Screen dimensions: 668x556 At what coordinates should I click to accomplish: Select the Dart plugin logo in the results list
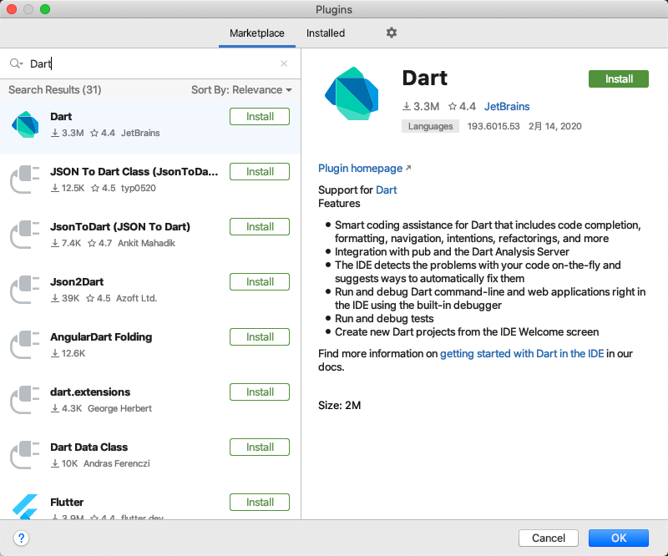[x=25, y=124]
